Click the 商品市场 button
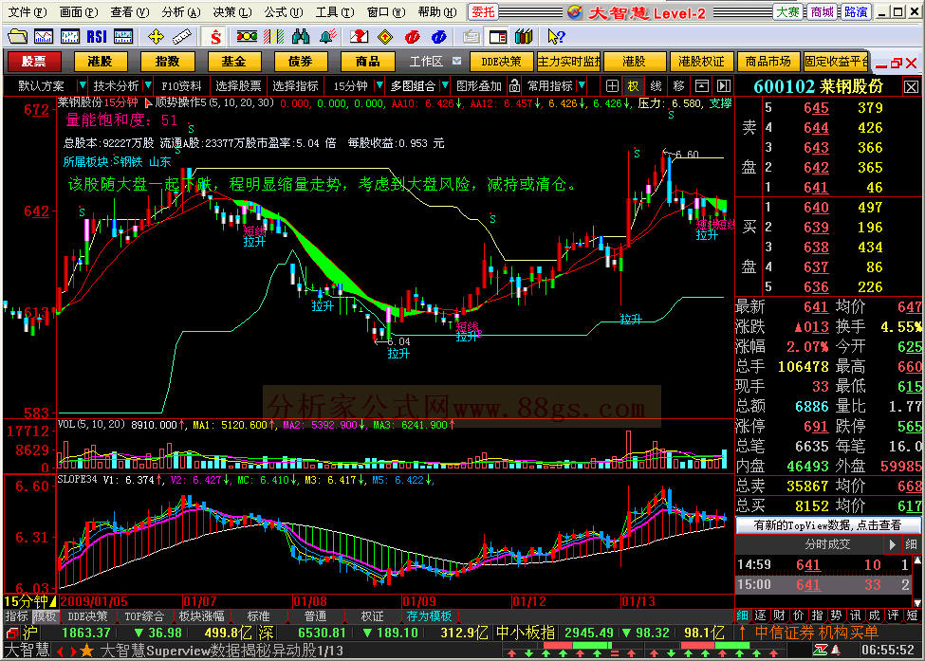 point(768,62)
